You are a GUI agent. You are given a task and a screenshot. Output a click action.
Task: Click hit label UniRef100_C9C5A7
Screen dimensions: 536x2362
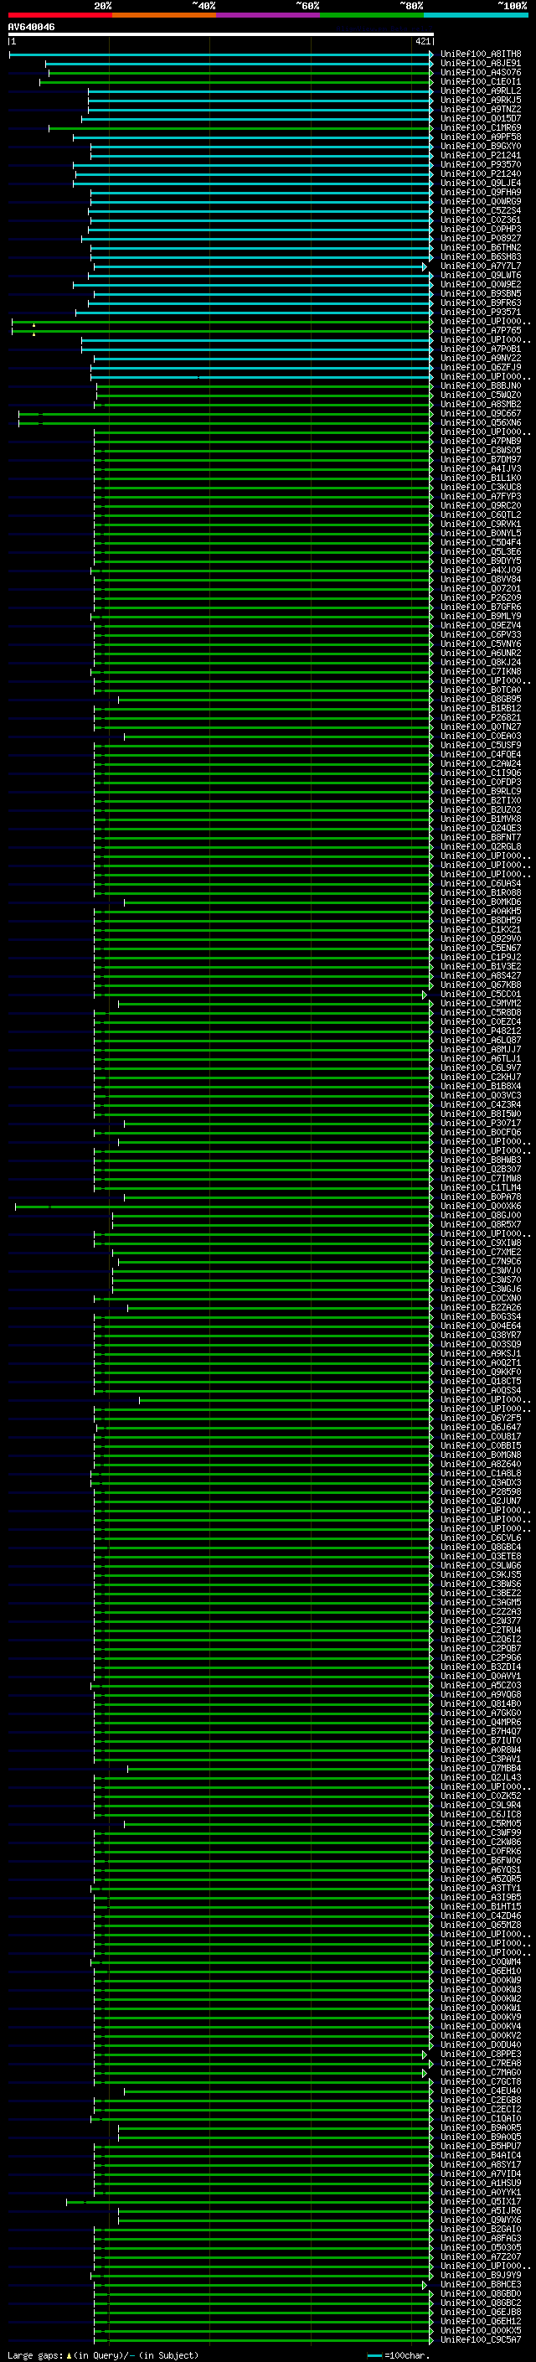coord(481,2339)
